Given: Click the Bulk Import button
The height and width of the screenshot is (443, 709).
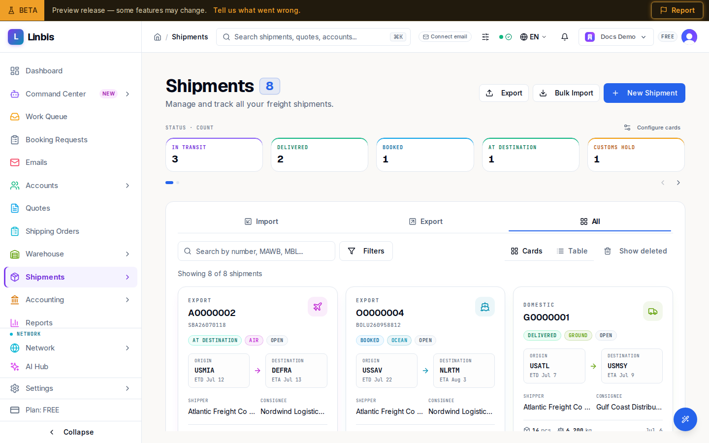Looking at the screenshot, I should [566, 93].
